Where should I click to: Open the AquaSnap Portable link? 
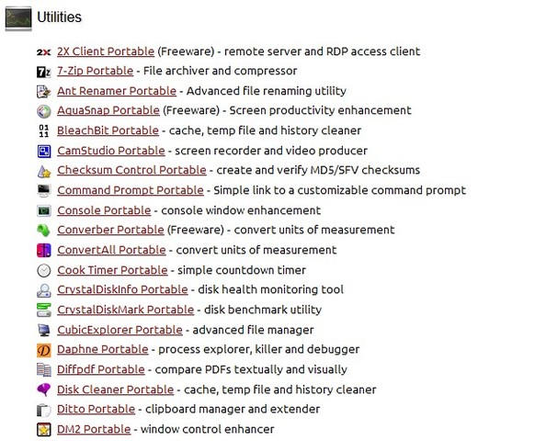108,110
